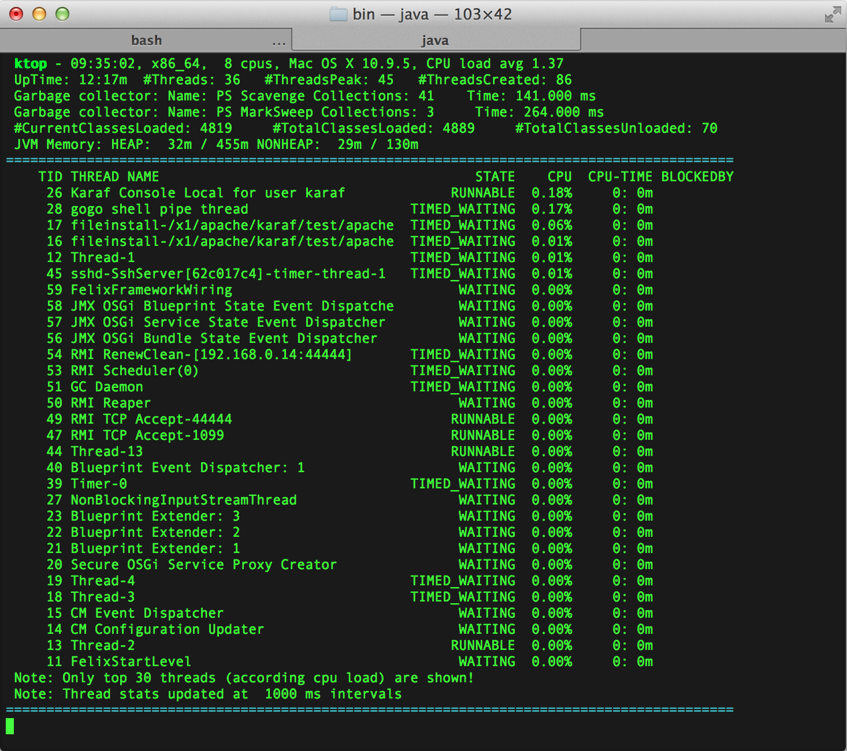The height and width of the screenshot is (751, 847).
Task: Click the green zoom button
Action: click(x=62, y=14)
